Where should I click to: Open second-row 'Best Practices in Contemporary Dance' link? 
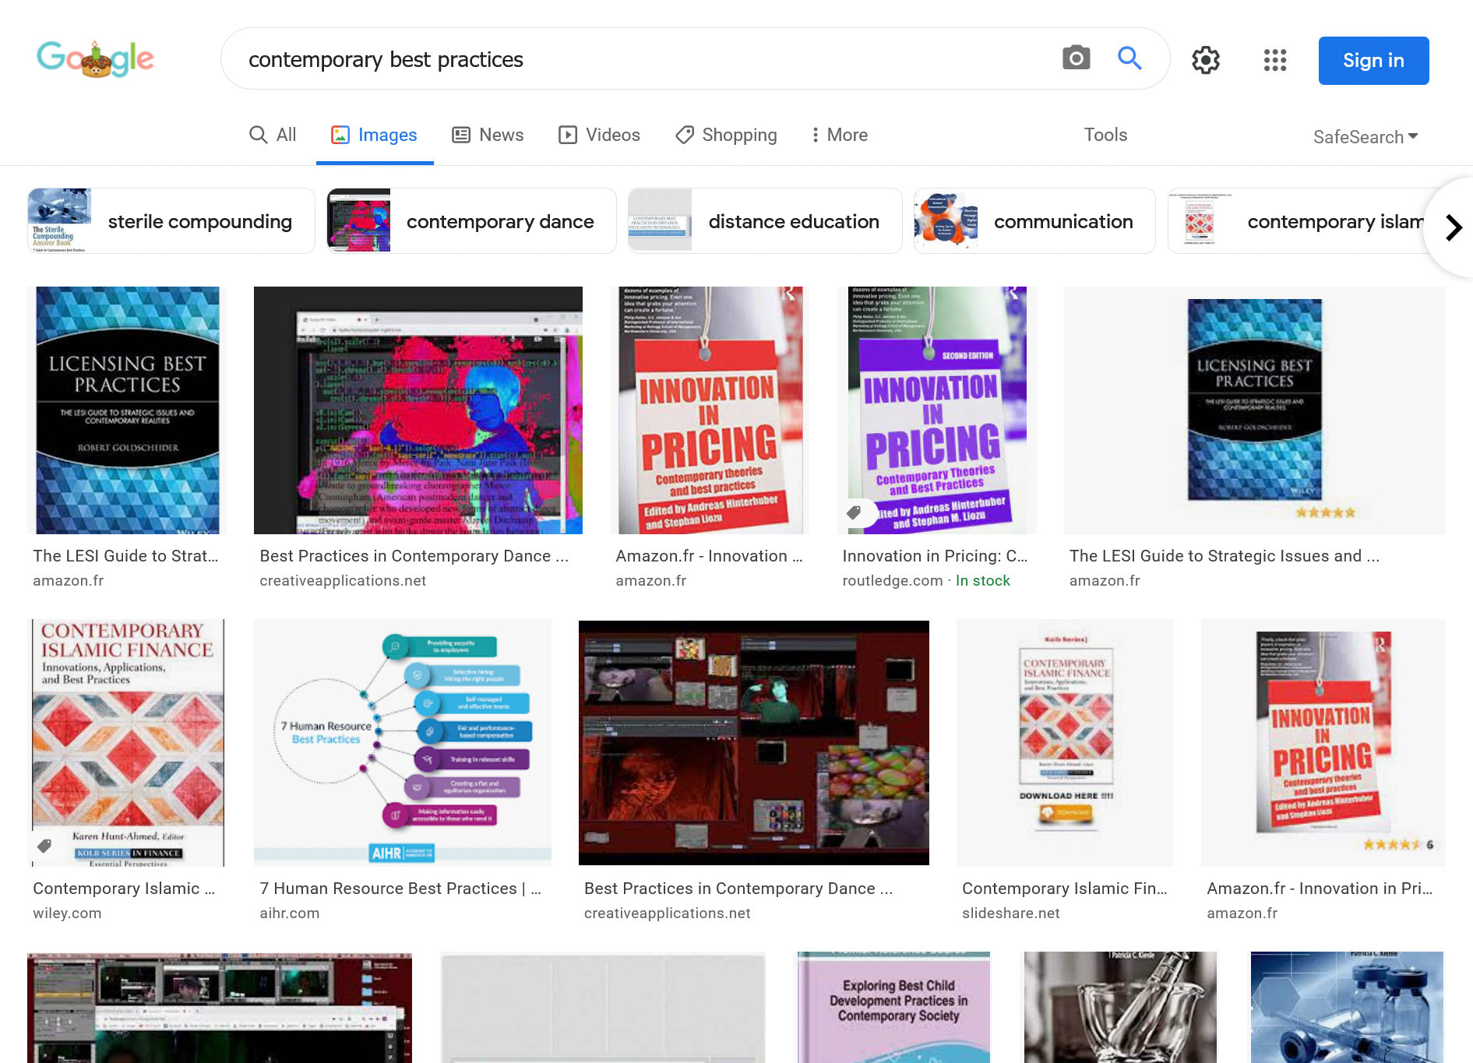738,889
